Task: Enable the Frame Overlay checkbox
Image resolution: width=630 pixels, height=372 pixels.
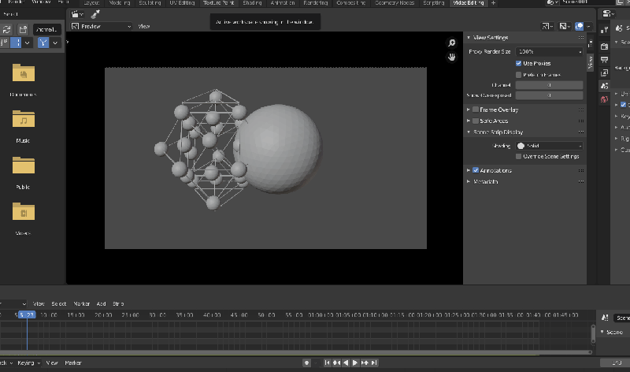Action: click(476, 110)
